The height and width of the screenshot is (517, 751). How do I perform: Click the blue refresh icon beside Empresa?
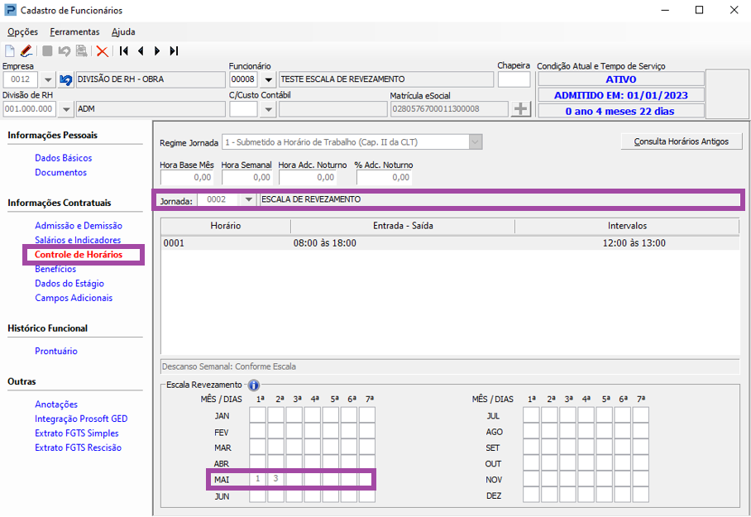coord(66,79)
